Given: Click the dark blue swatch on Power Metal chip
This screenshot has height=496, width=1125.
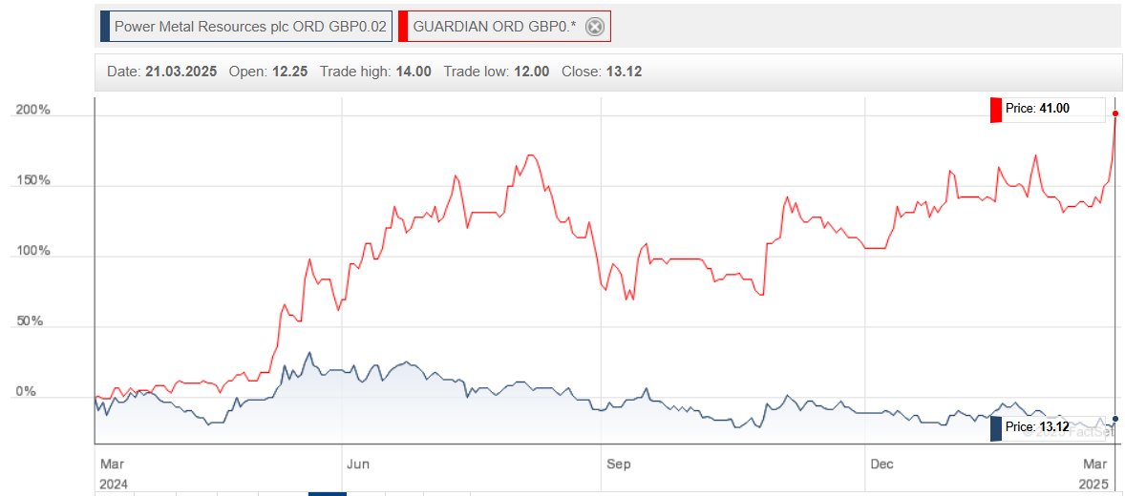Looking at the screenshot, I should pyautogui.click(x=105, y=28).
